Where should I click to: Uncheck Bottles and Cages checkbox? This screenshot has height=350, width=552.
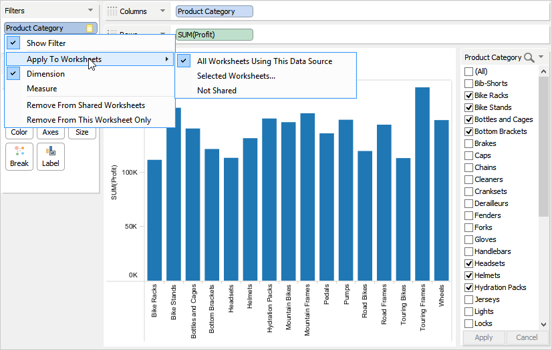click(x=468, y=120)
